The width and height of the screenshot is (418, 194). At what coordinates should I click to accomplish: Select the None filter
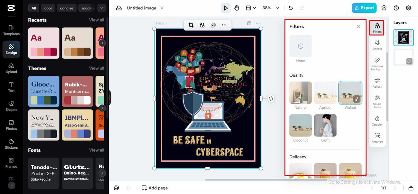point(300,46)
